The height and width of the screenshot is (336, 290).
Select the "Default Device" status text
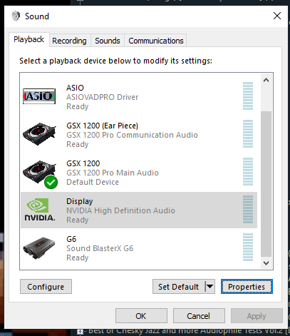pyautogui.click(x=93, y=182)
